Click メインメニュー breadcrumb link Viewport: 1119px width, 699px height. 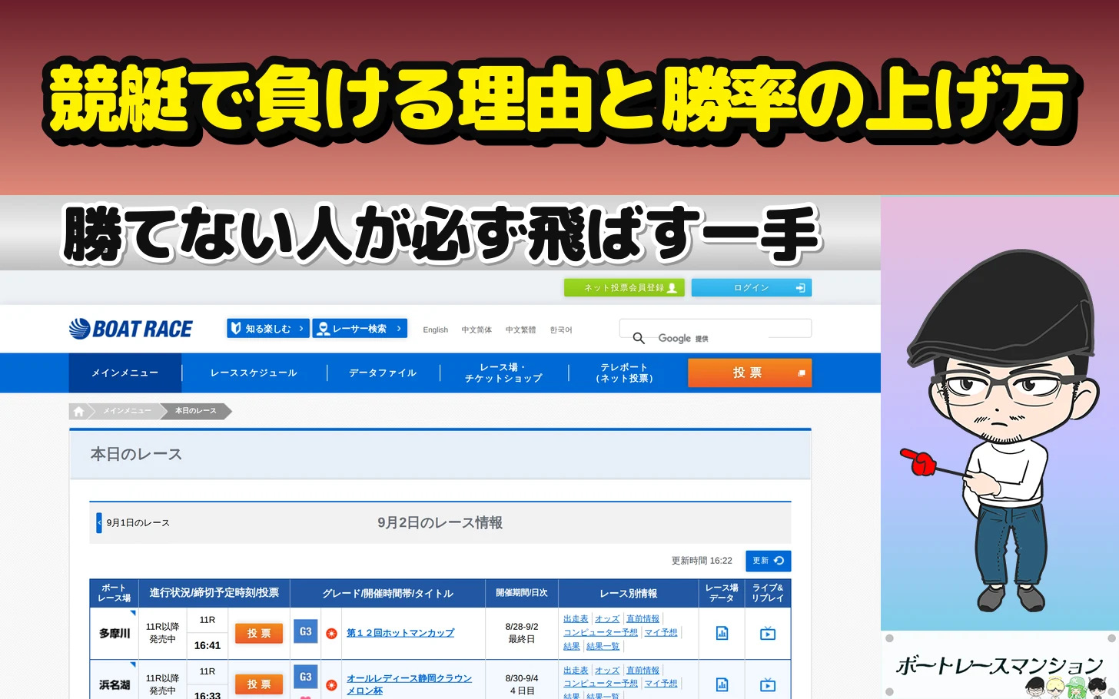[127, 411]
